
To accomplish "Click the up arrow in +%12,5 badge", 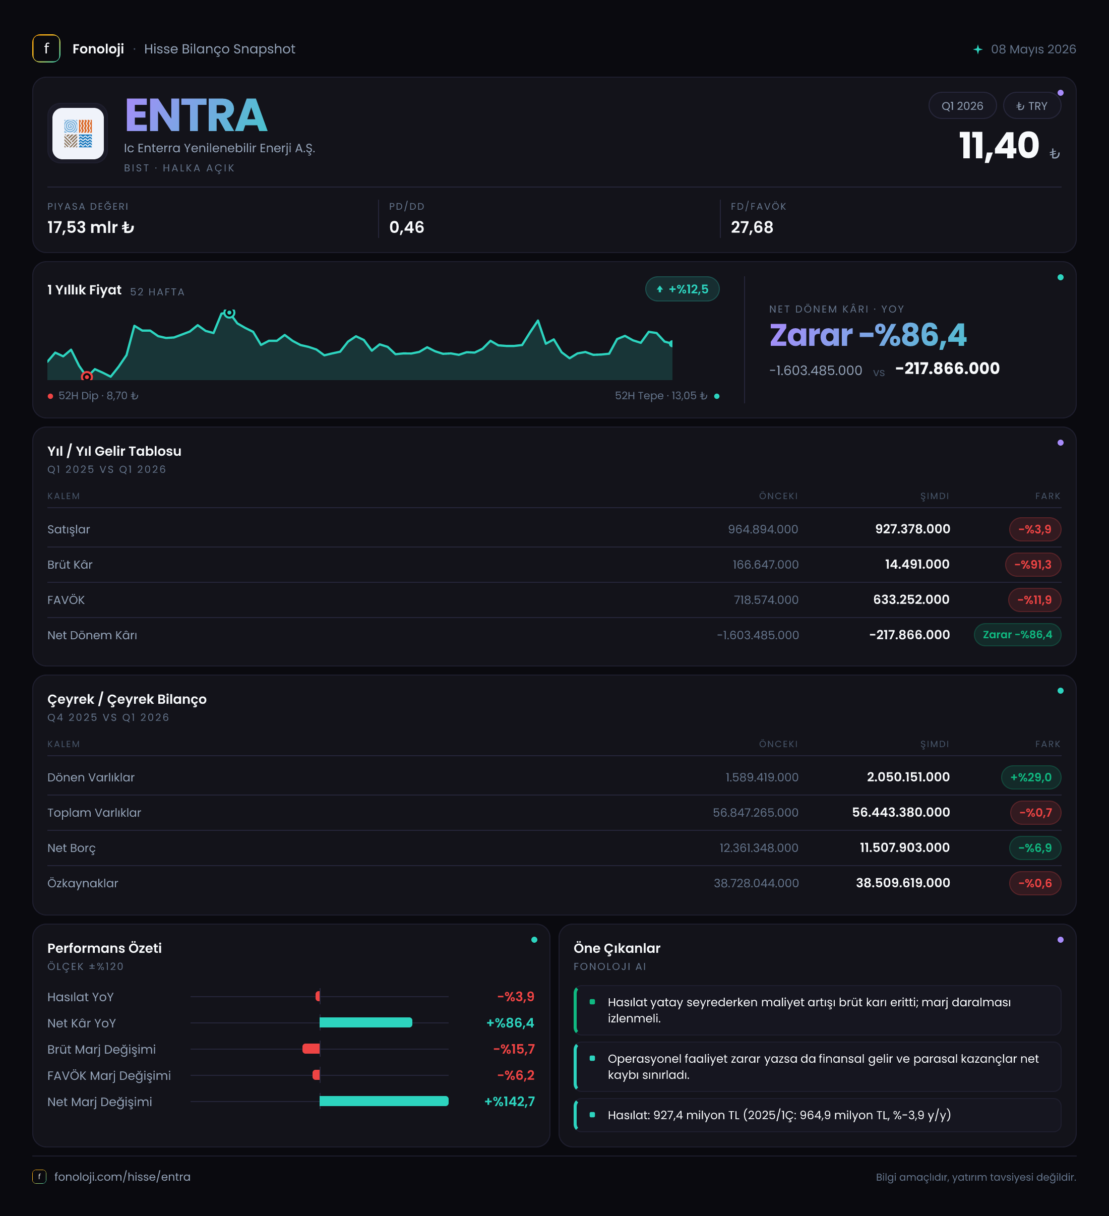I will (660, 289).
